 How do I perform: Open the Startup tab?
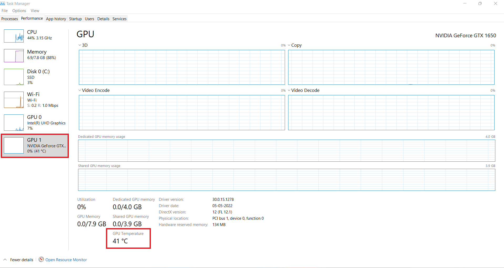point(75,19)
